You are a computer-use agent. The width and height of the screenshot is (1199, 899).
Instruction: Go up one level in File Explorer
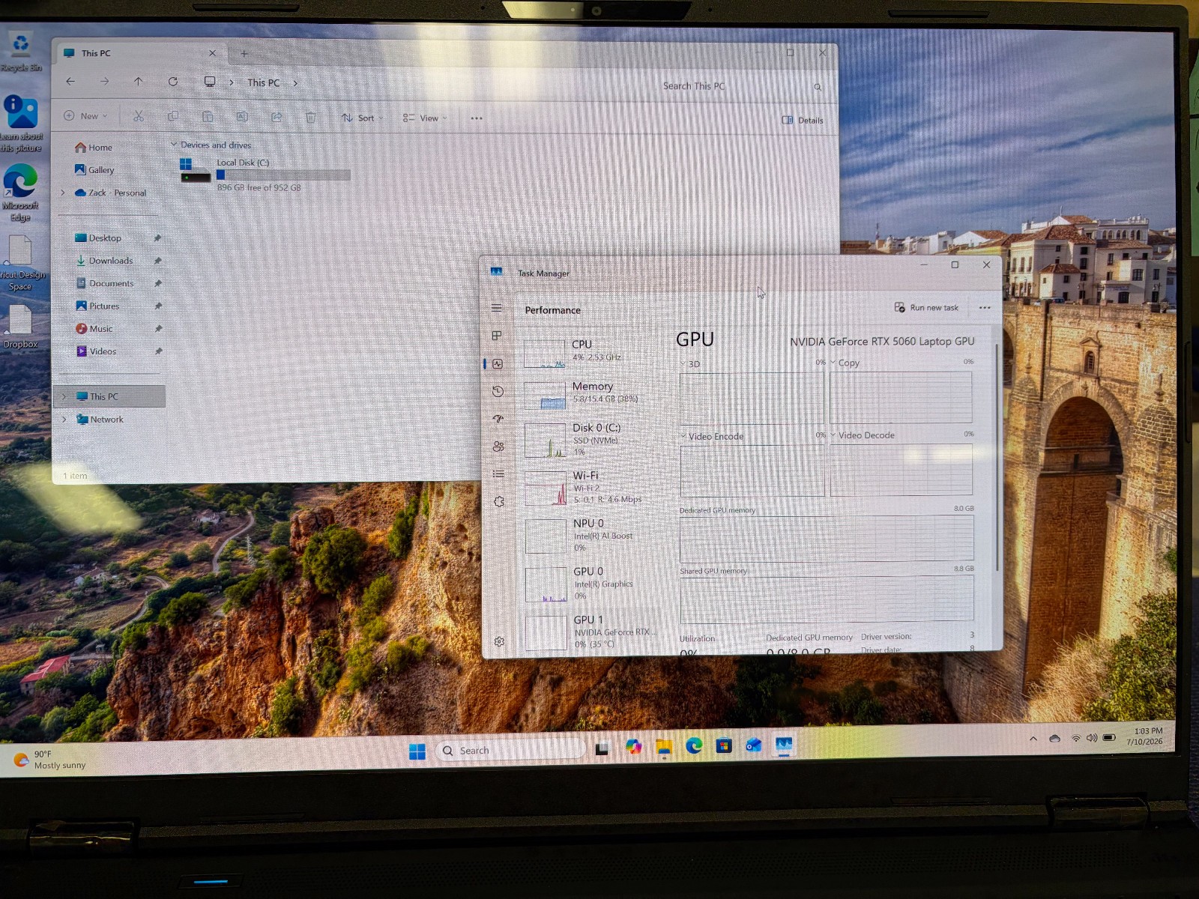pos(139,82)
